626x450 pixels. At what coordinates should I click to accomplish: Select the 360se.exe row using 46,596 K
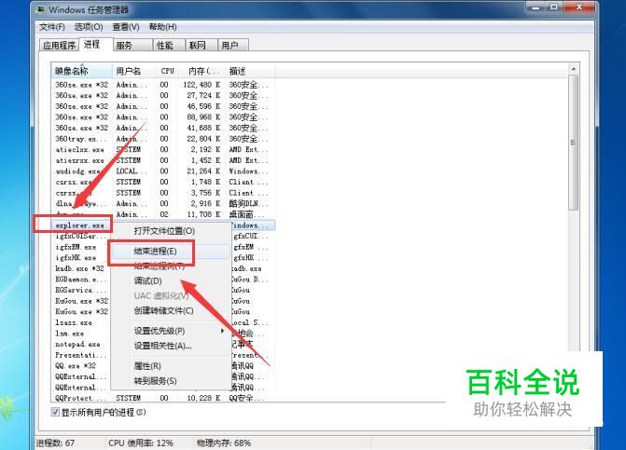[163, 106]
